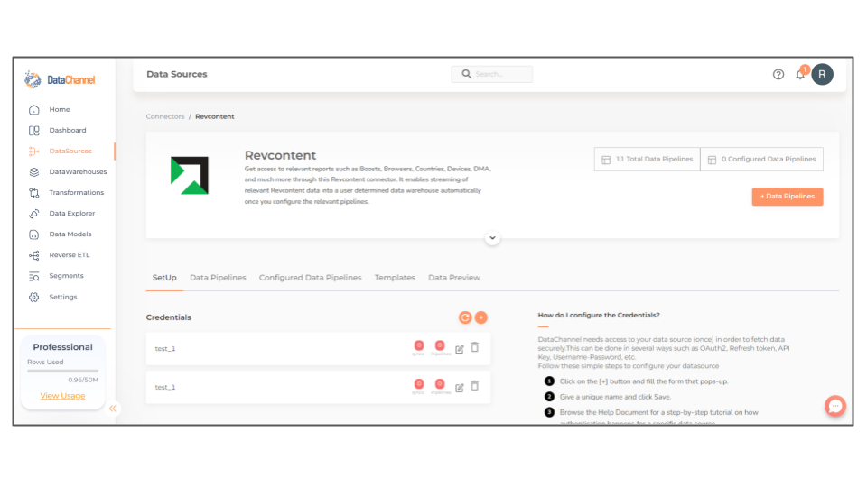Open the notifications bell
Viewport: 867px width, 487px height.
[x=800, y=74]
